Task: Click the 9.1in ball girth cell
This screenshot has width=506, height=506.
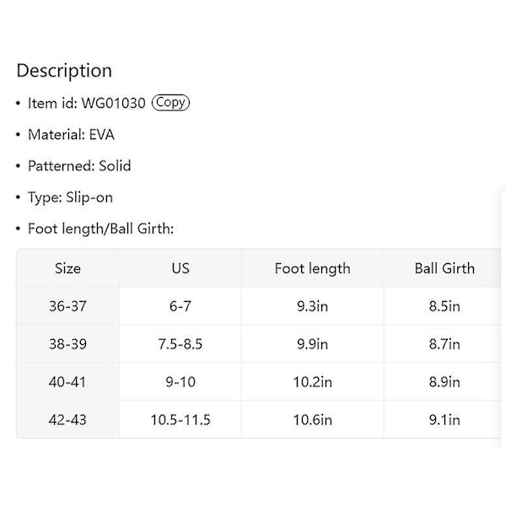Action: click(x=444, y=419)
